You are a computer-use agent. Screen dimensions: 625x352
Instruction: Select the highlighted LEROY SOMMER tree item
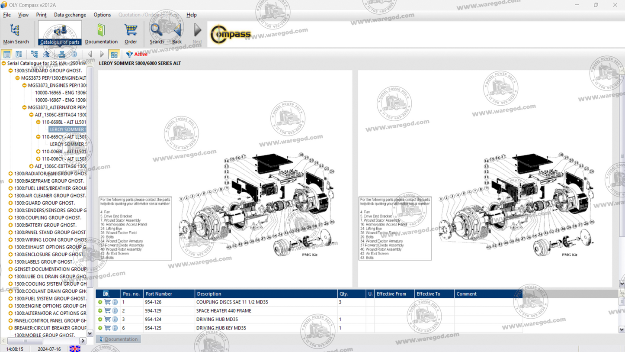click(x=68, y=129)
